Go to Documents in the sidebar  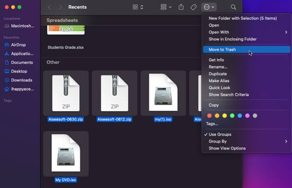pyautogui.click(x=18, y=63)
